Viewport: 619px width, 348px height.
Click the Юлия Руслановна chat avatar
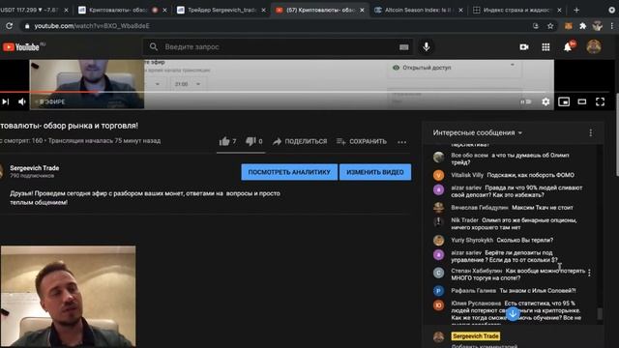coord(438,305)
